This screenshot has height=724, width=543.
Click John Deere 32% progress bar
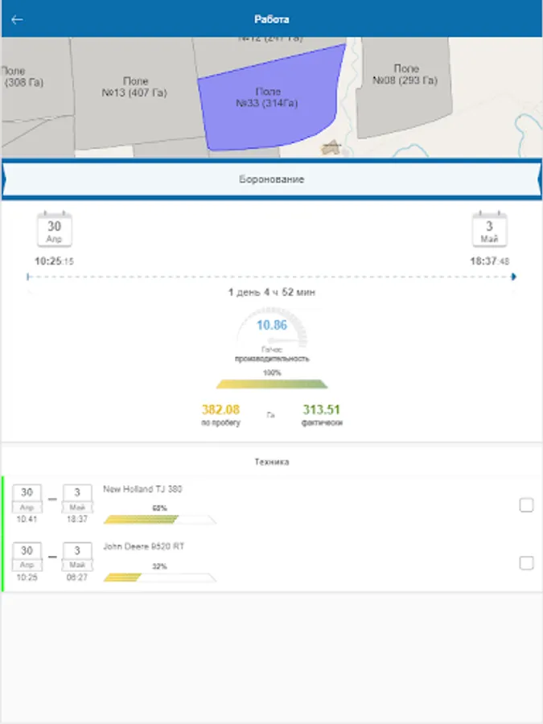click(159, 578)
